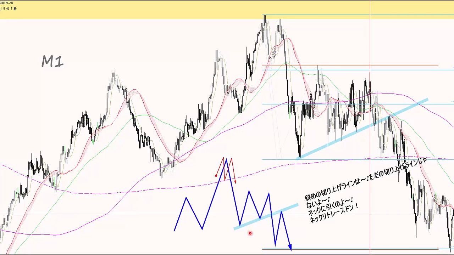Click the GBPJPY,M1 symbol label
Screen dimensions: 454x255
(x=6, y=3)
